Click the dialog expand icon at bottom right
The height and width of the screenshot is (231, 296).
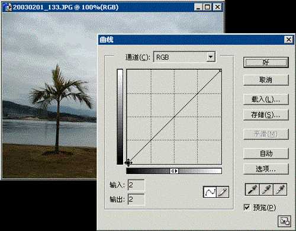(284, 222)
